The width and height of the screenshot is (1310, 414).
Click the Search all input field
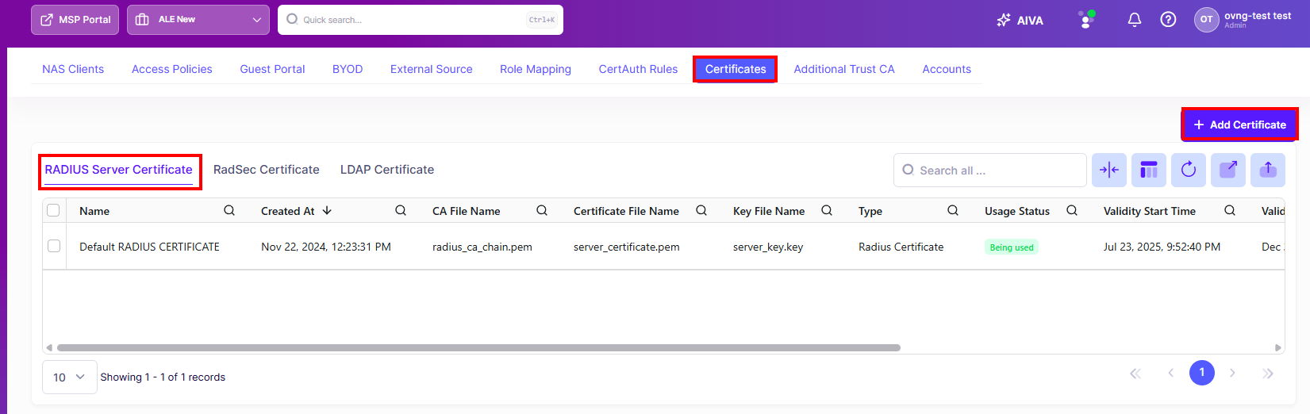(x=990, y=171)
